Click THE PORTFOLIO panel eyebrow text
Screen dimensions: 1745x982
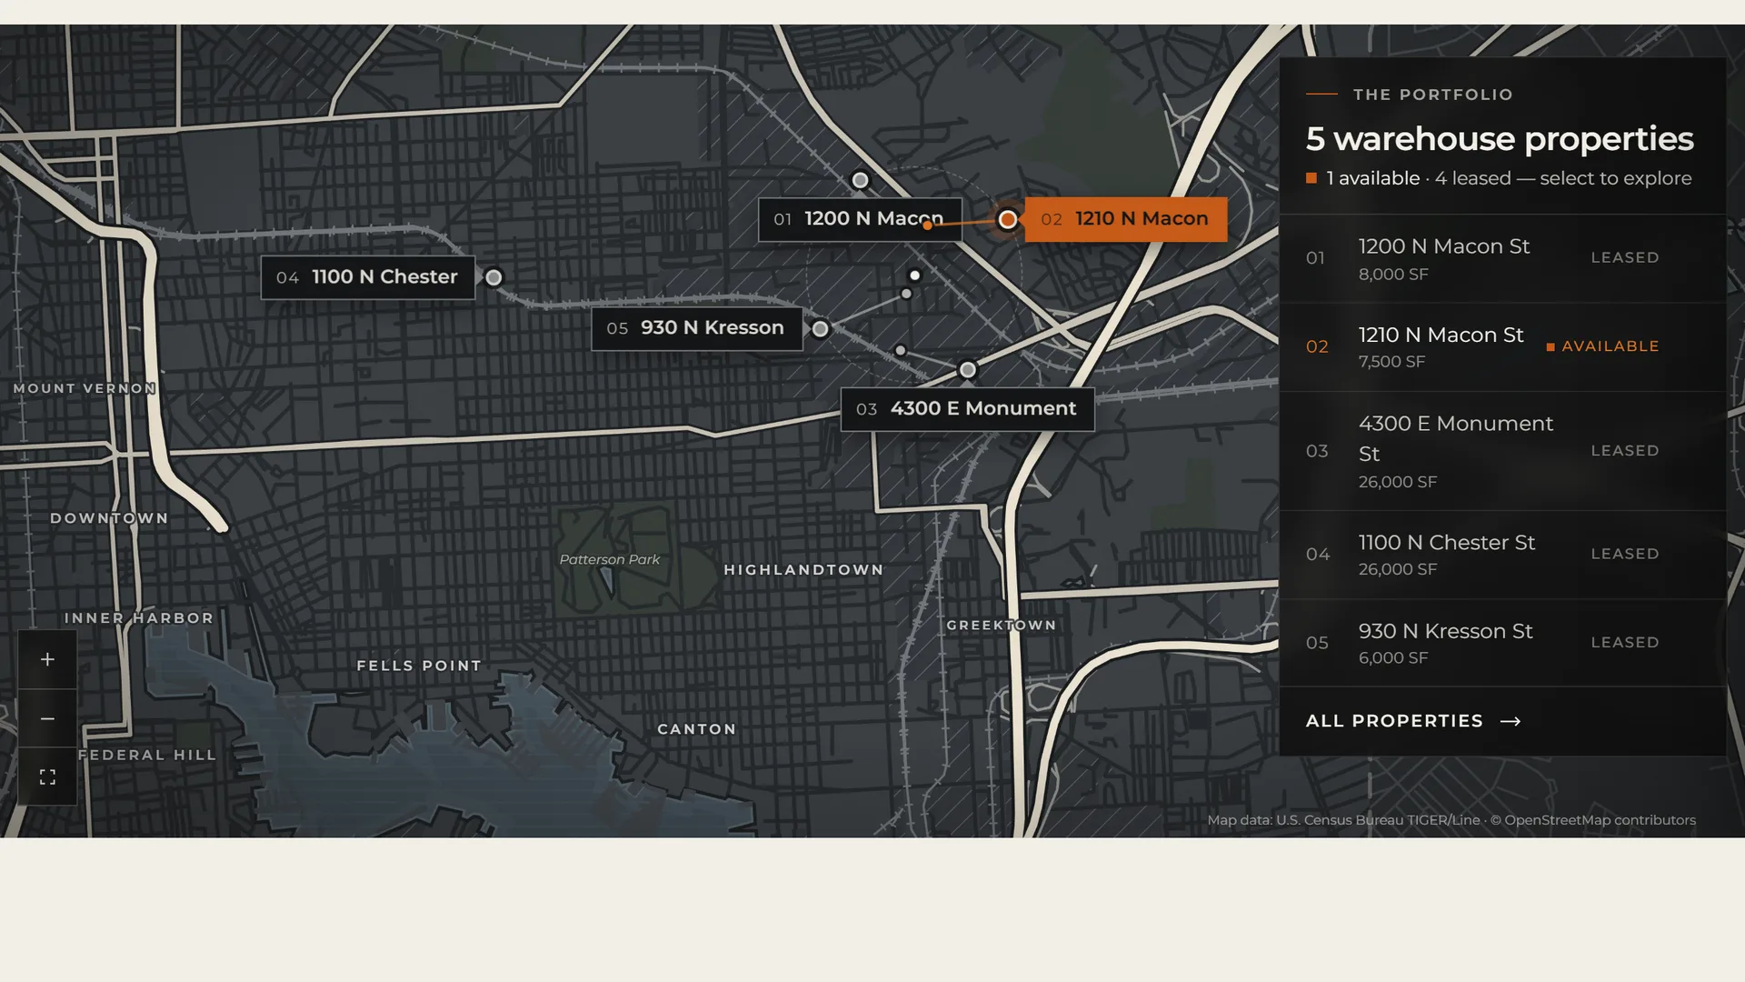pos(1433,95)
